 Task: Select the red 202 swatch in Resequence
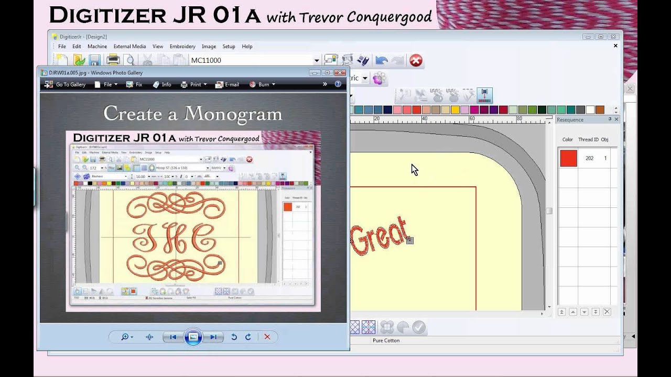click(568, 158)
